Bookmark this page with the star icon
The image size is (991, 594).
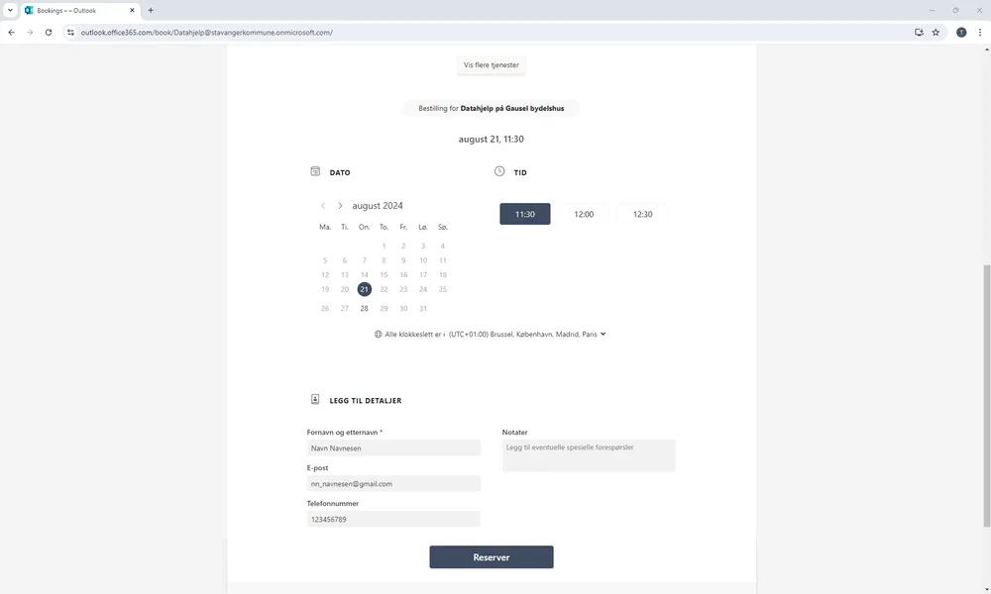point(936,32)
